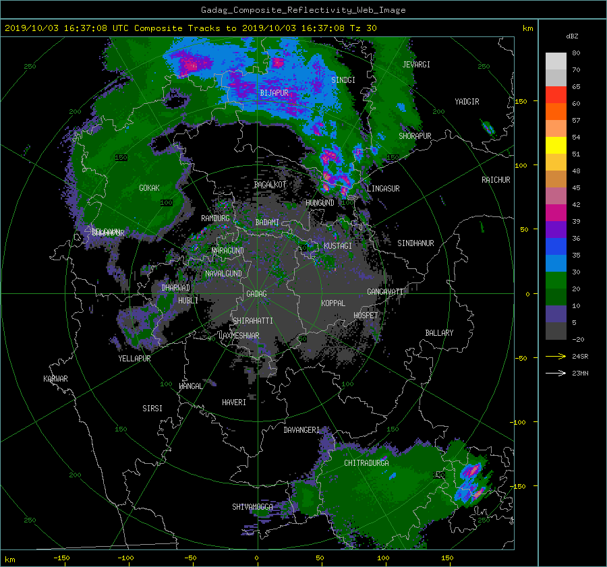The width and height of the screenshot is (607, 567).
Task: Click the 0 tick on the bottom axis
Action: [x=256, y=558]
